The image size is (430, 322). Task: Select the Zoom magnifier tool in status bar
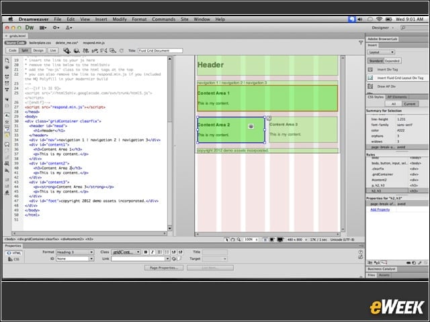tap(239, 239)
